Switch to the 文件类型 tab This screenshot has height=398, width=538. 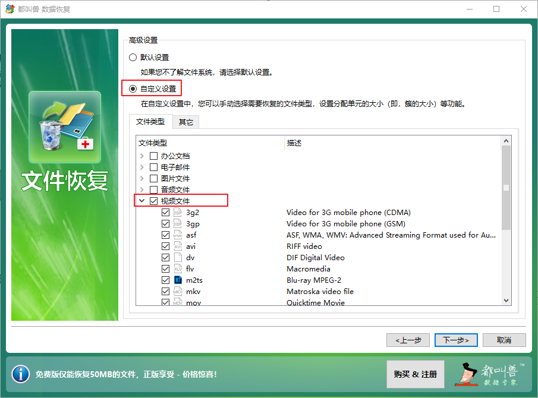pos(150,122)
